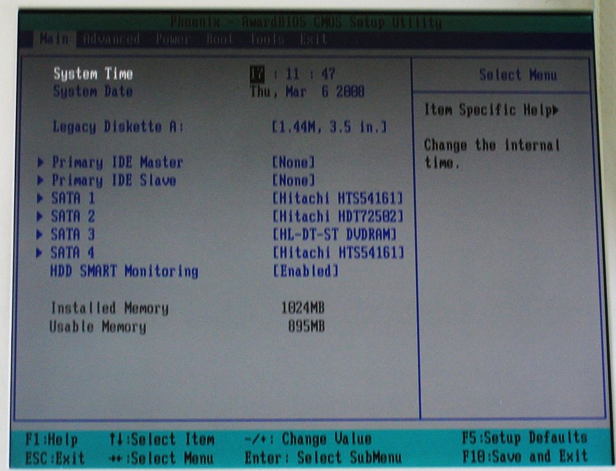The width and height of the screenshot is (616, 471).
Task: Go to the Tools menu tab
Action: 267,39
